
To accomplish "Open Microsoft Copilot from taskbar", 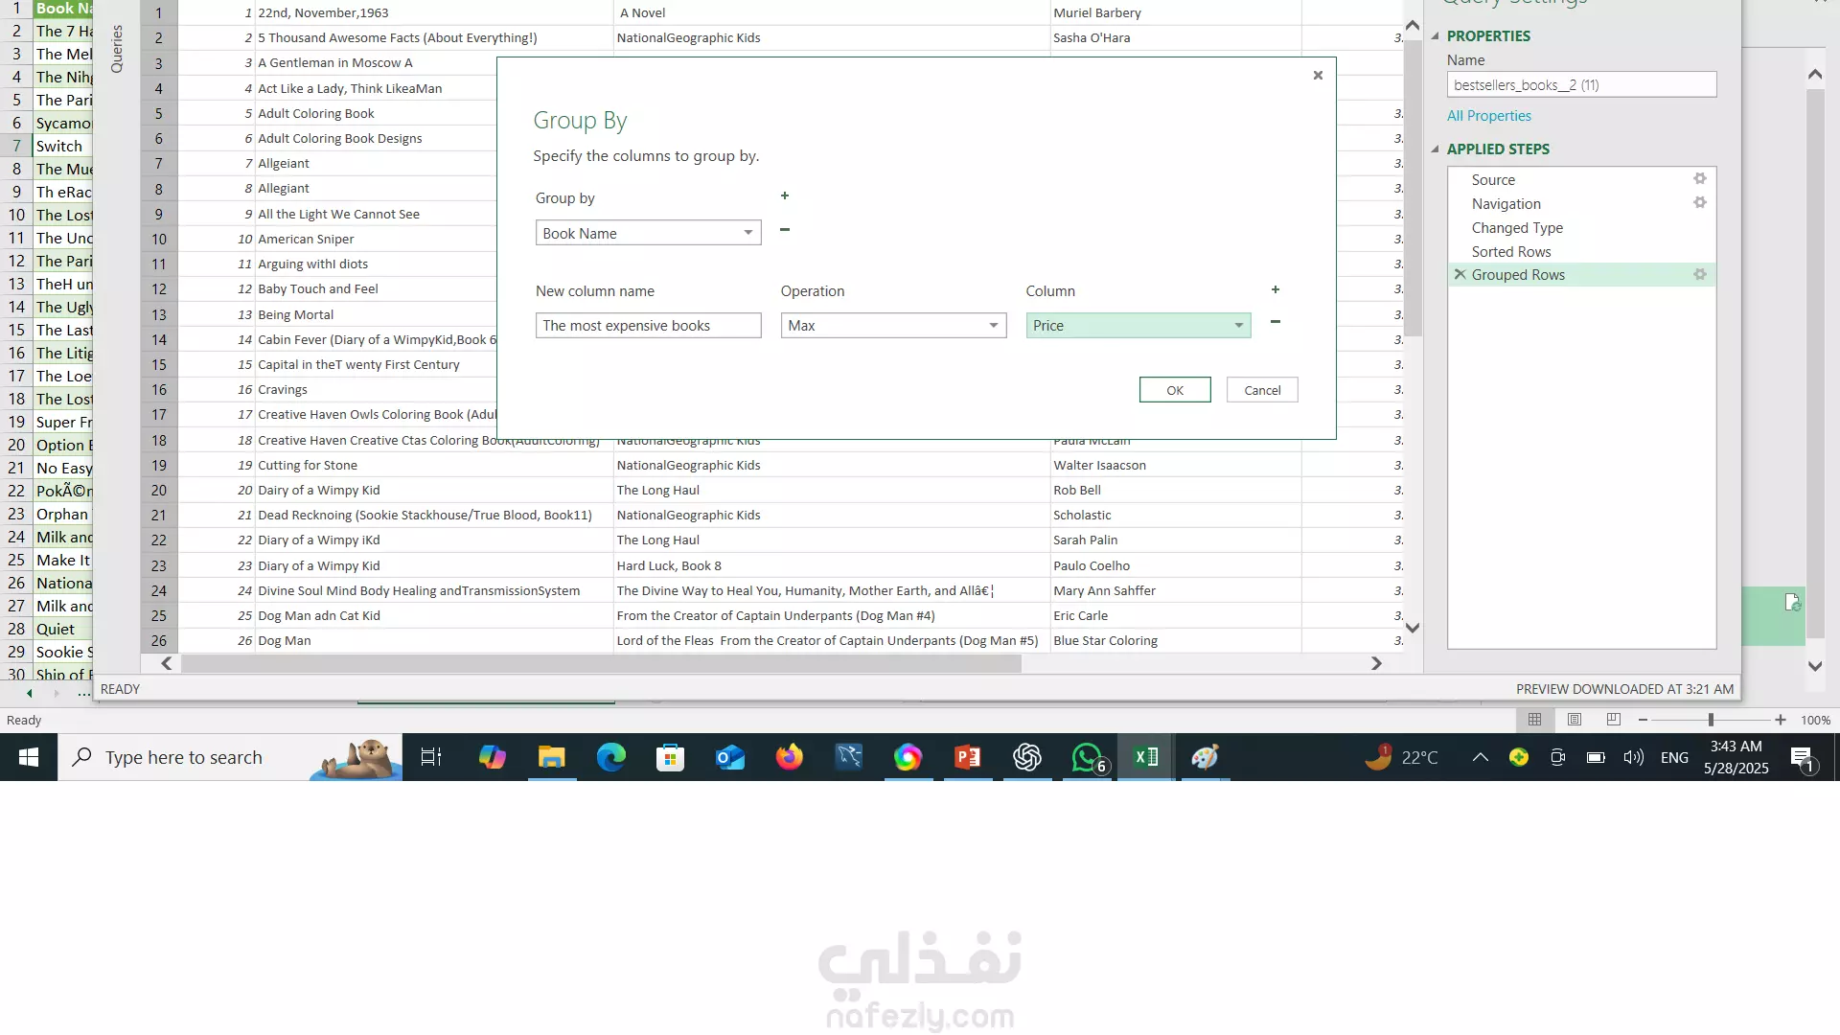I will coord(492,757).
